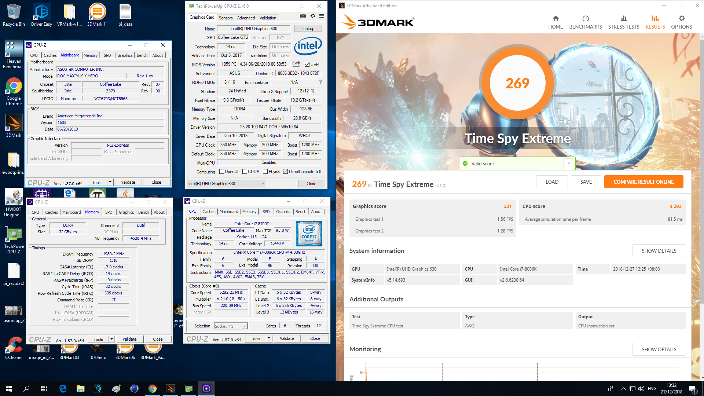
Task: Click SAVE button in 3DMark
Action: pyautogui.click(x=586, y=182)
